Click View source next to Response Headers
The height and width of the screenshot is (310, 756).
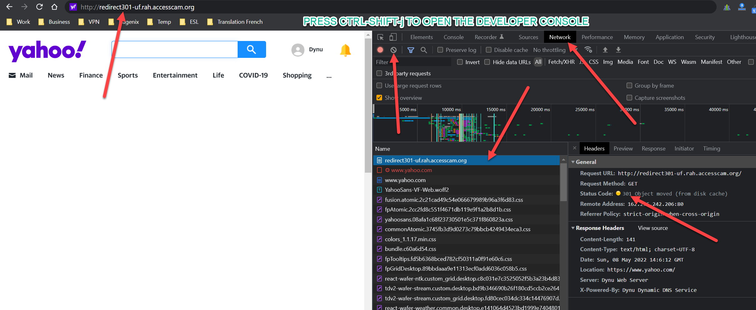coord(653,228)
